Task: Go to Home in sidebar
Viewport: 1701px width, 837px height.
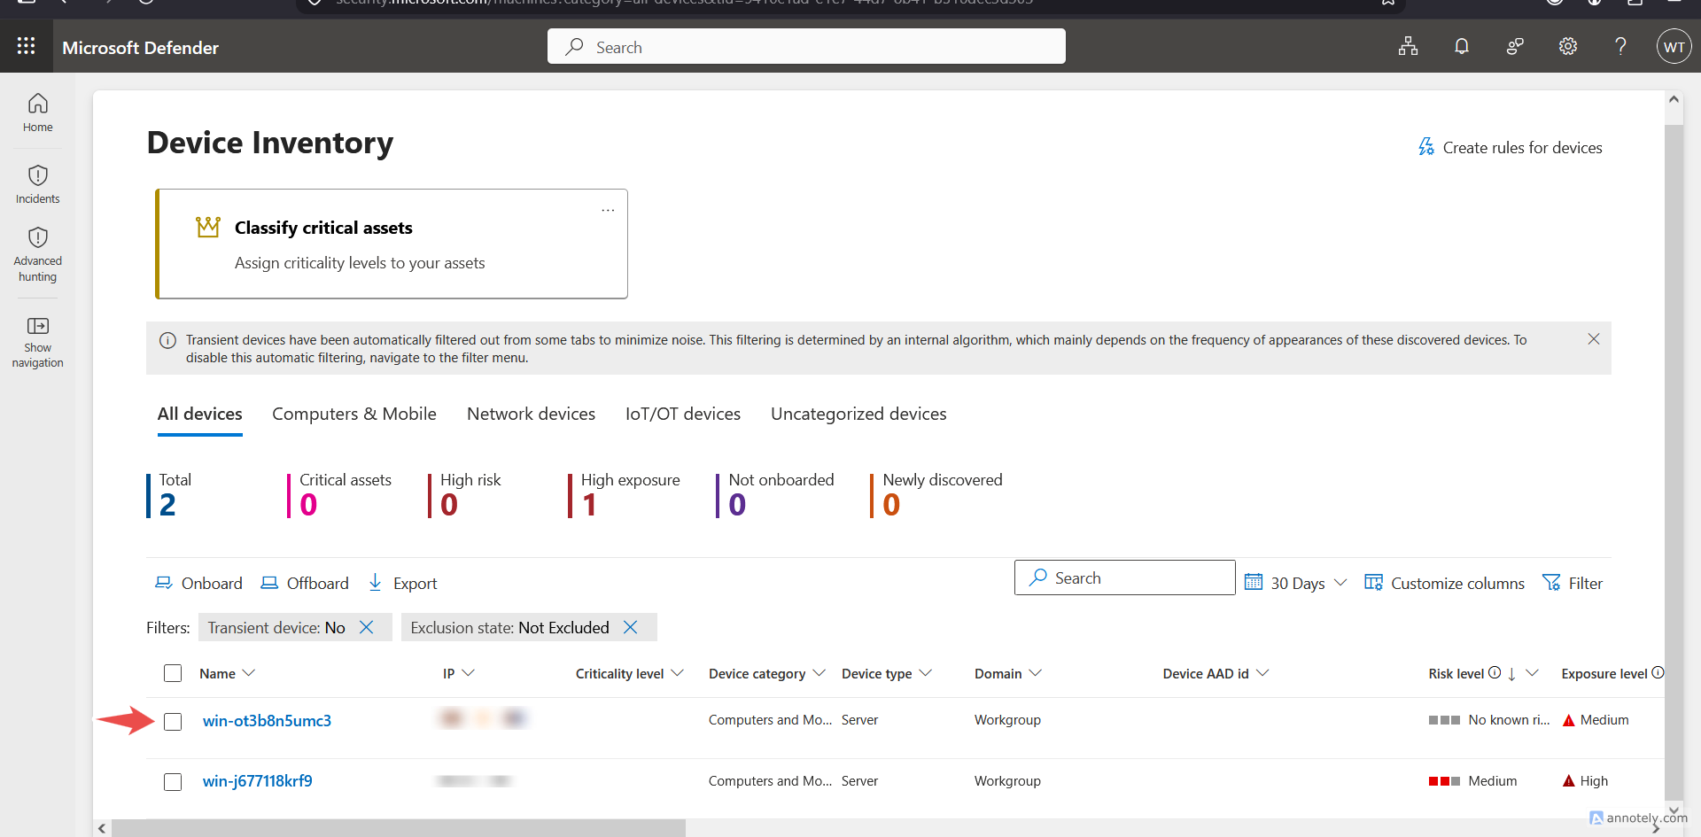Action: [37, 112]
